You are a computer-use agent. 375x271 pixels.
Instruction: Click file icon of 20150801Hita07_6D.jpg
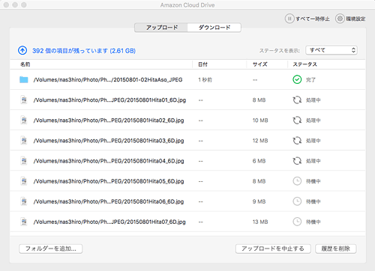tap(24, 222)
